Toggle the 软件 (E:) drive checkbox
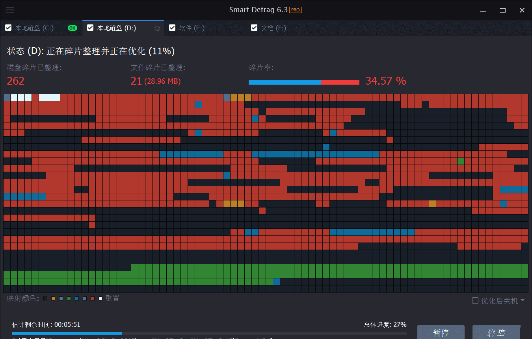Screen dimensions: 532x339 (172, 28)
